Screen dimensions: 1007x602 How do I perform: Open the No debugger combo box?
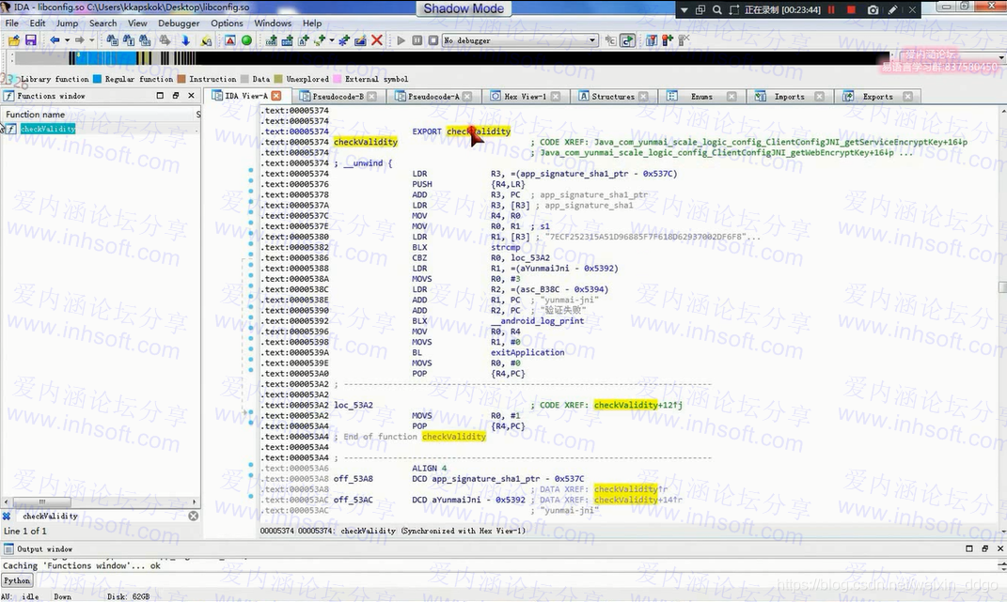tap(520, 40)
